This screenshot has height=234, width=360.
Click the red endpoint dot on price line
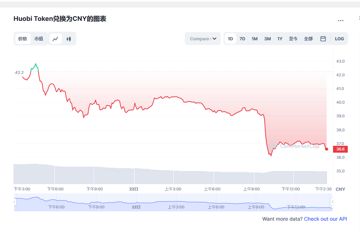point(327,149)
